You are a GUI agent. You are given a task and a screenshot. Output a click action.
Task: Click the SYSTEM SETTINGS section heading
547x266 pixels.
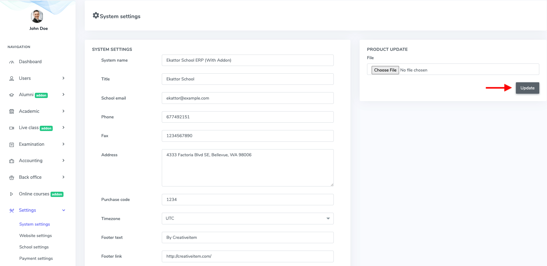point(112,49)
